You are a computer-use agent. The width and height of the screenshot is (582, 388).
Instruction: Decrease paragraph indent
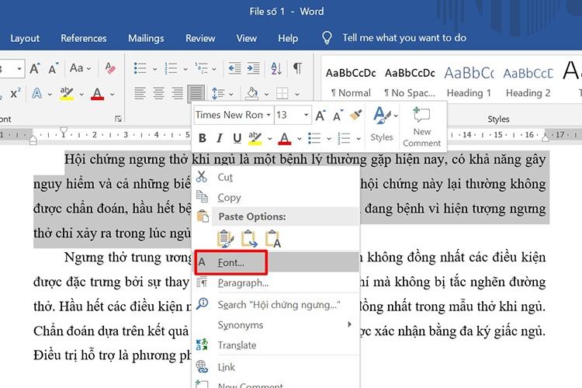pyautogui.click(x=234, y=68)
